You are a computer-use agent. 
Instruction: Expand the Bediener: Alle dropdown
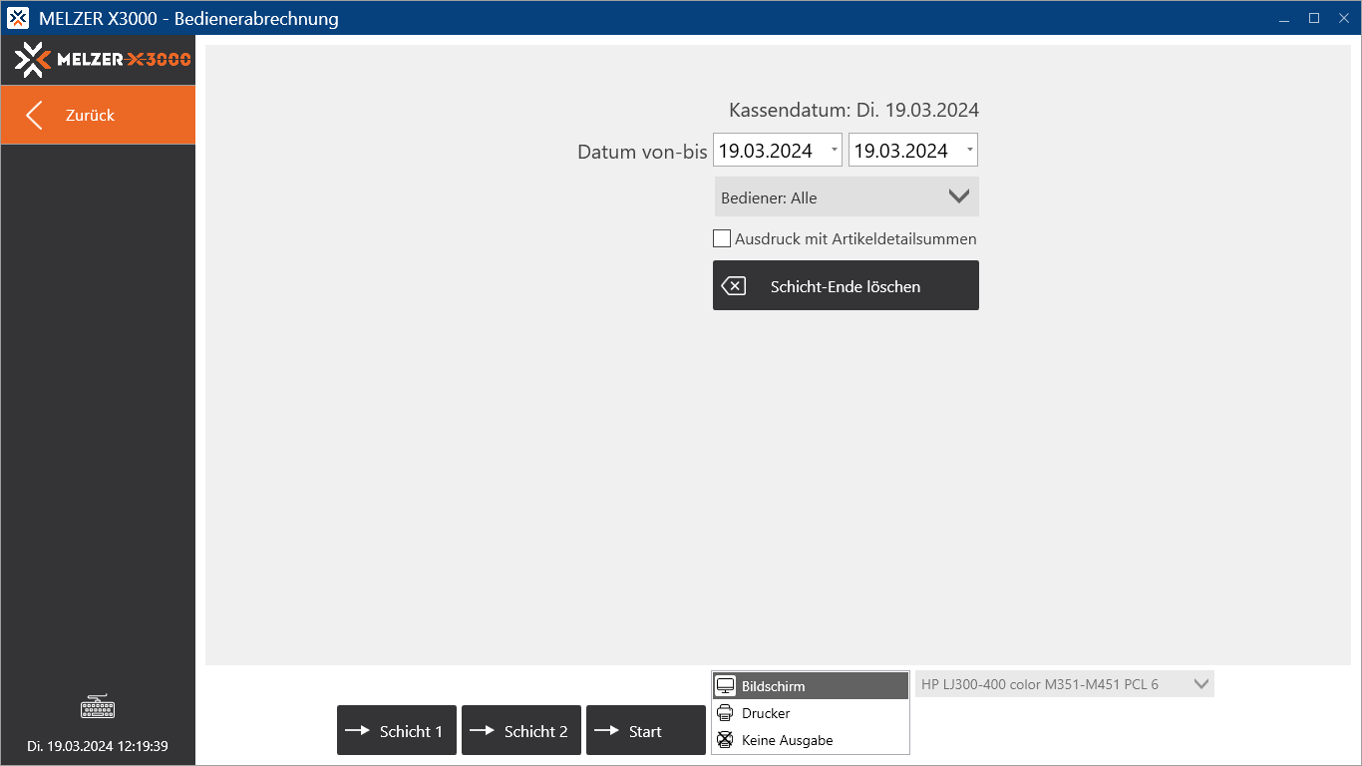coord(958,196)
